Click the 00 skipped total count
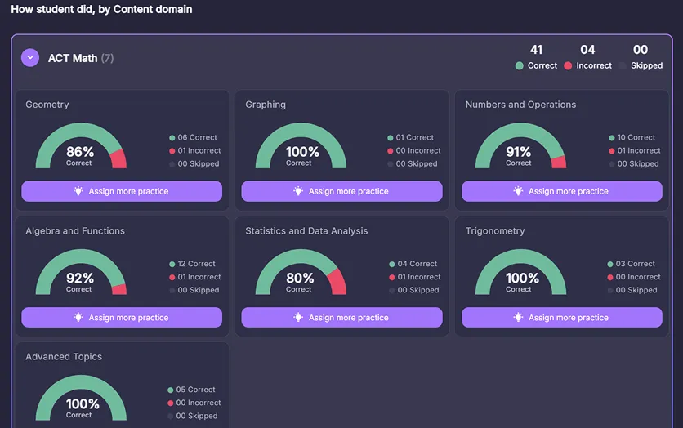683x428 pixels. point(641,50)
